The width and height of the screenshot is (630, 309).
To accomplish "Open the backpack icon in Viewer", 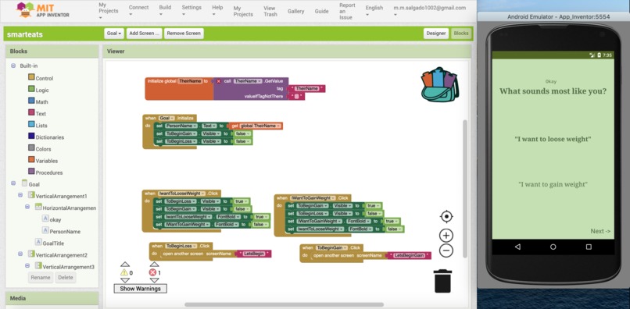I will pos(439,84).
